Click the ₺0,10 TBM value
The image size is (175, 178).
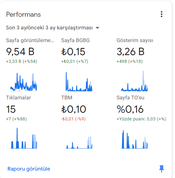tap(74, 109)
